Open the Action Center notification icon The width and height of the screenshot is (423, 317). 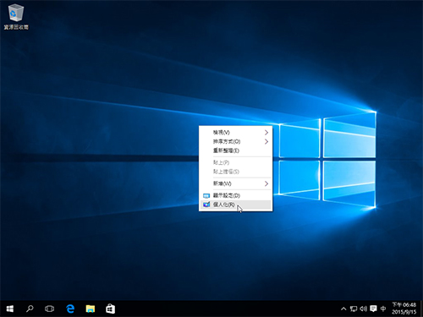coord(373,309)
